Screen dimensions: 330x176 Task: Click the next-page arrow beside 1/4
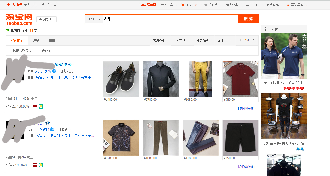(x=253, y=40)
